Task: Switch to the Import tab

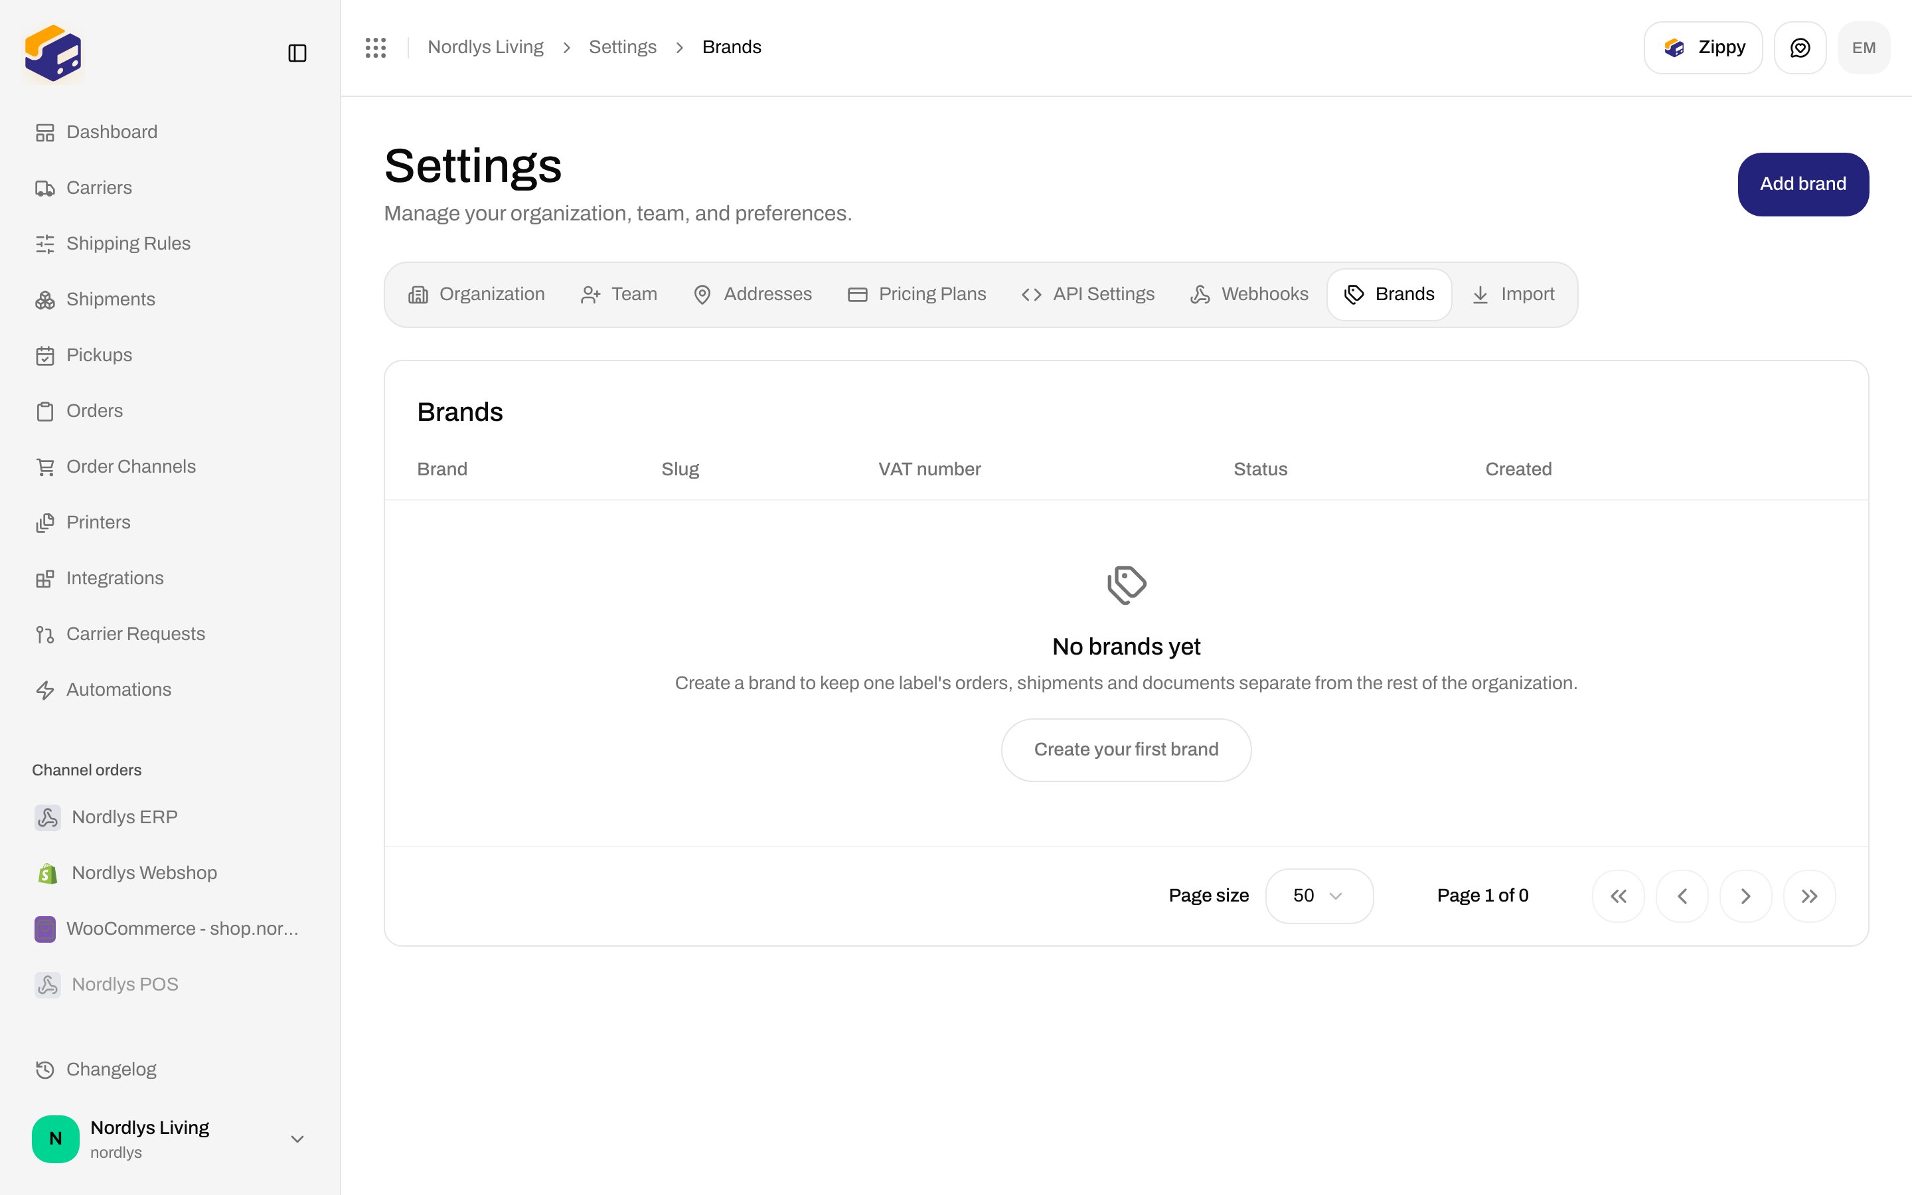Action: (x=1512, y=295)
